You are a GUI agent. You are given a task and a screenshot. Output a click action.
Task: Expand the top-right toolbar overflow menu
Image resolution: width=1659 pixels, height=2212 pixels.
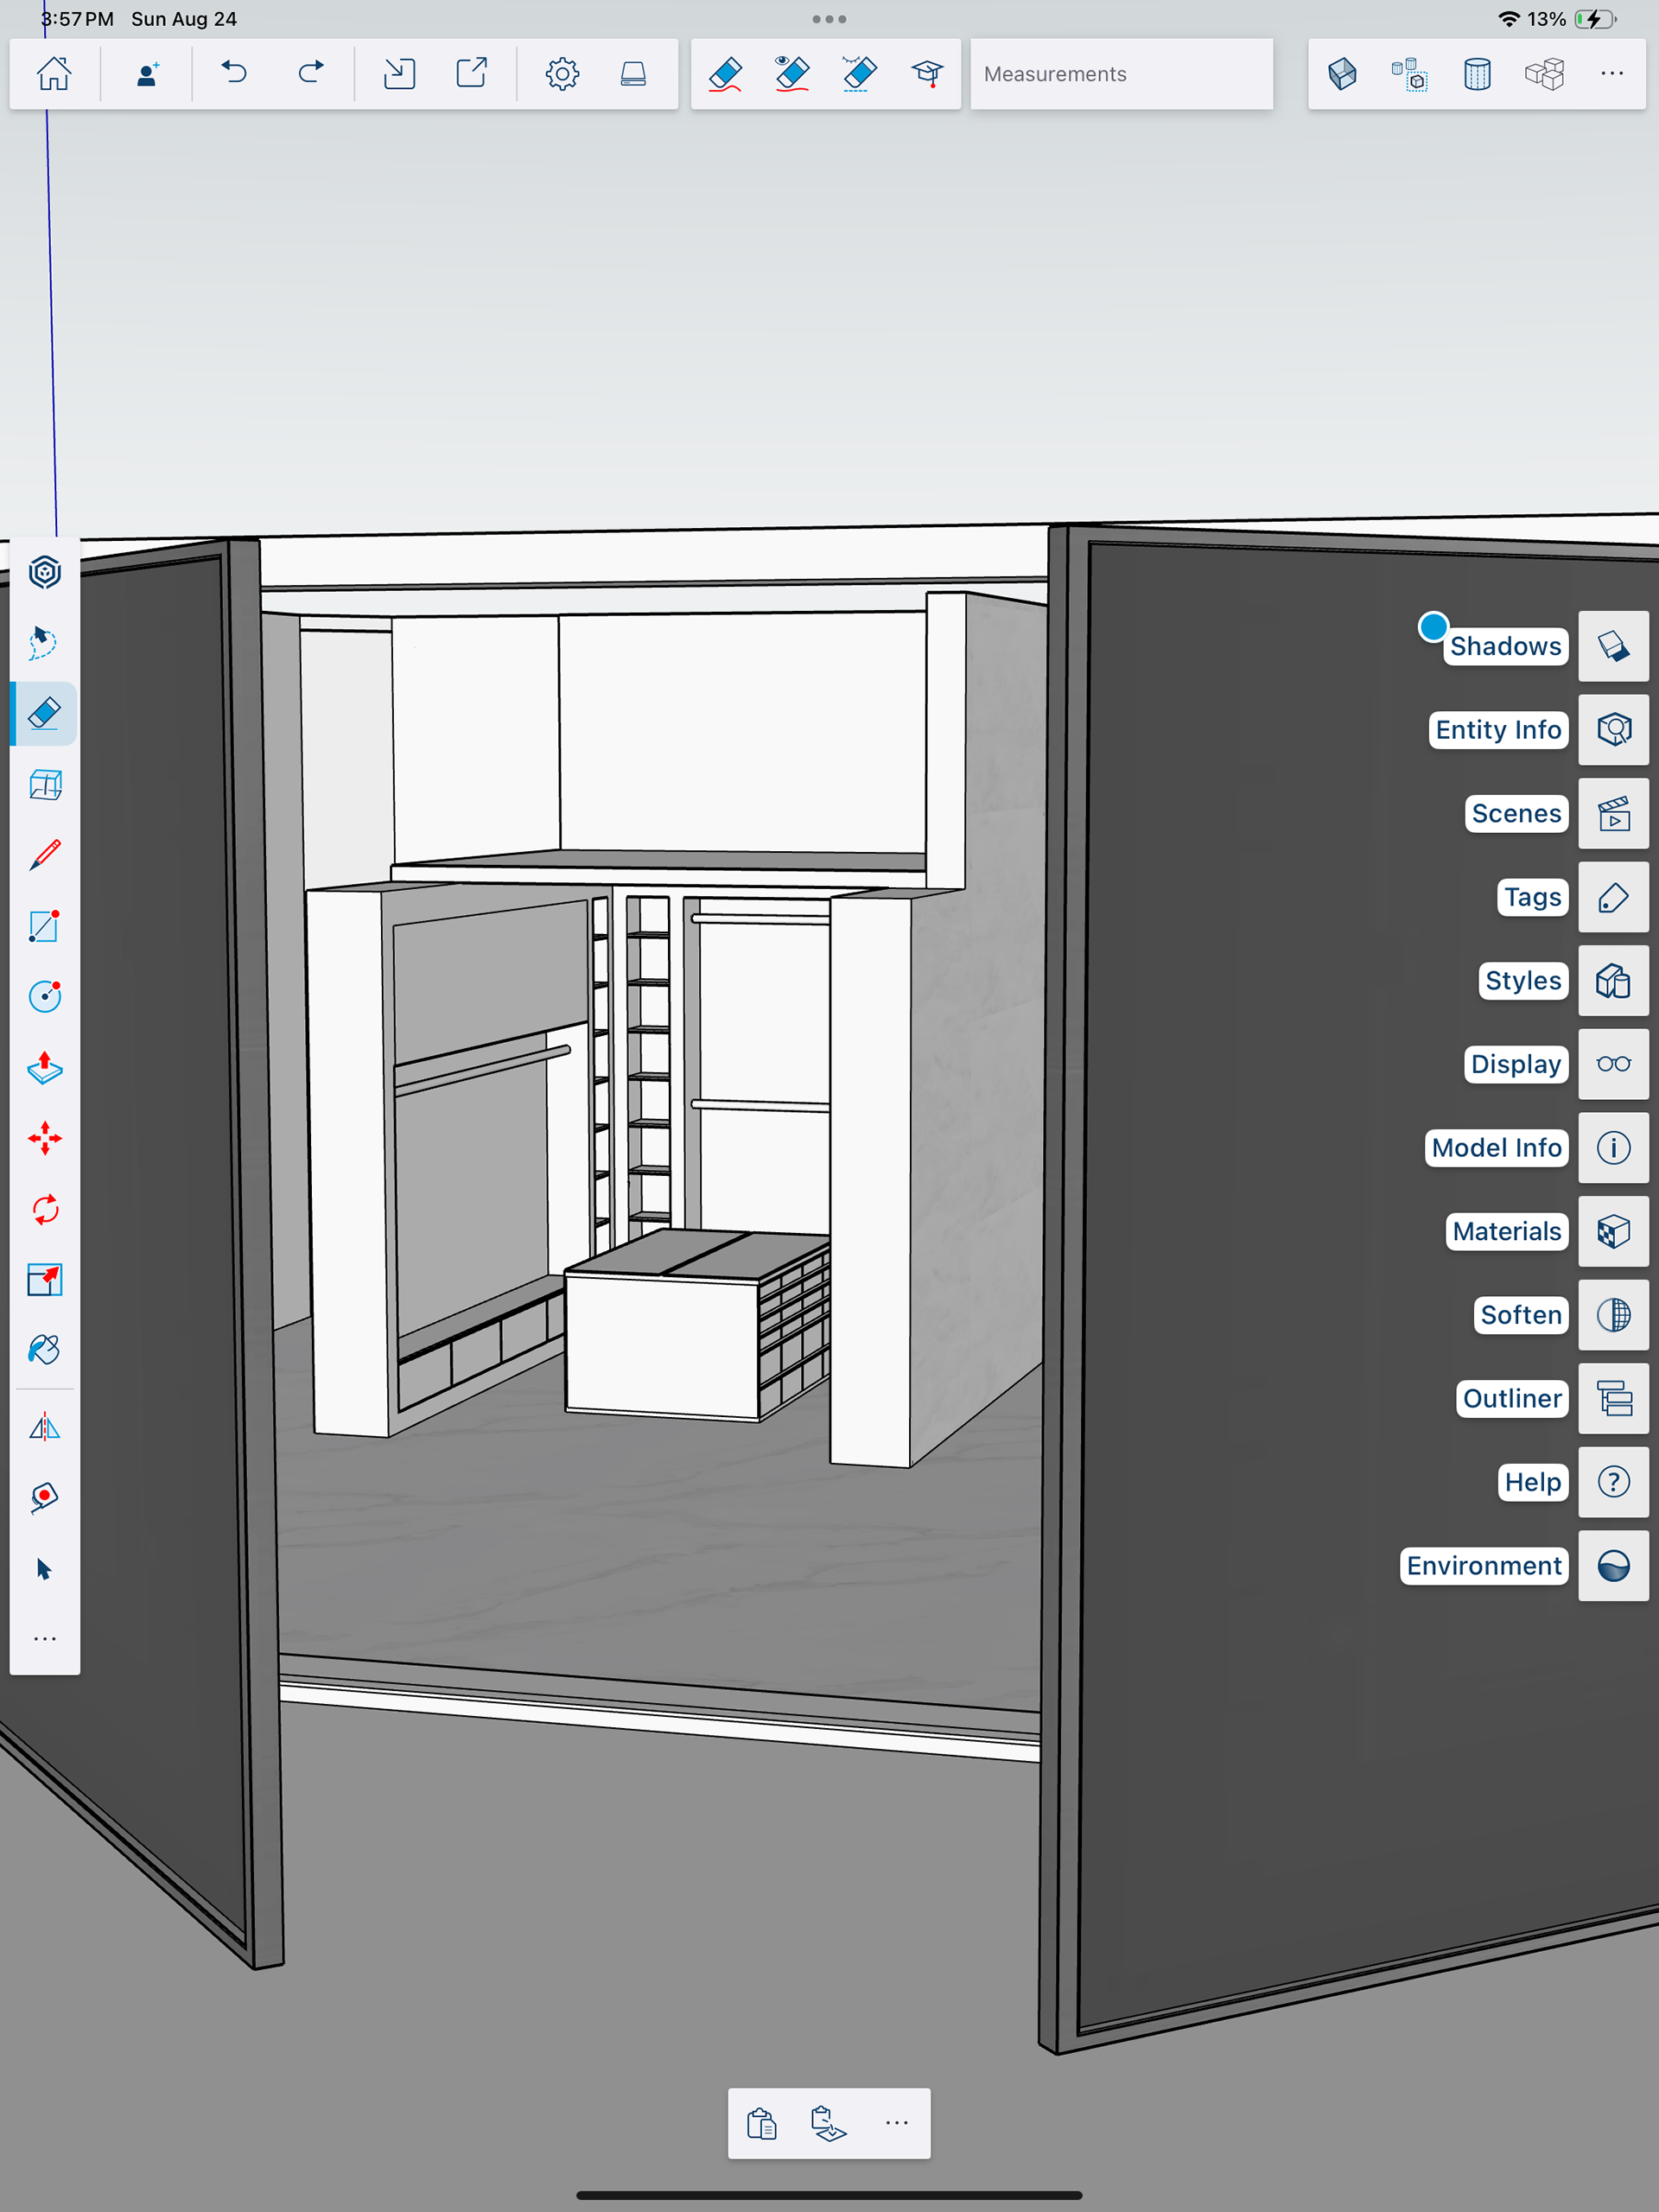(1611, 74)
